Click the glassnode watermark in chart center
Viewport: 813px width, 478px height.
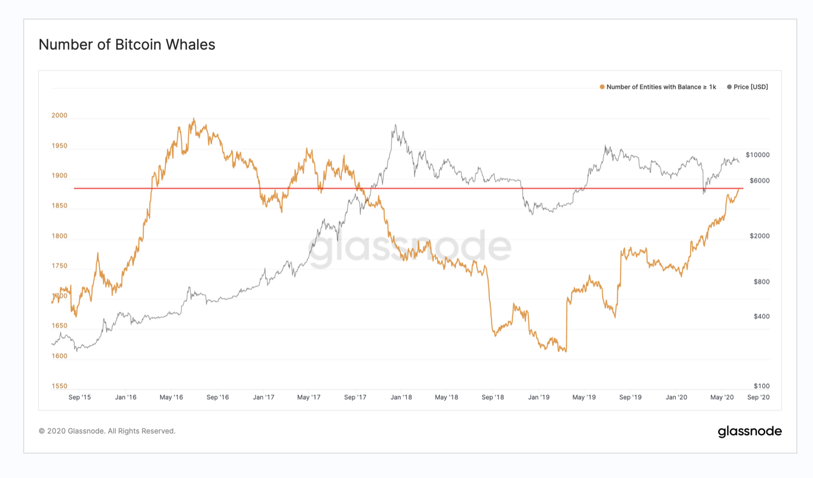[411, 249]
